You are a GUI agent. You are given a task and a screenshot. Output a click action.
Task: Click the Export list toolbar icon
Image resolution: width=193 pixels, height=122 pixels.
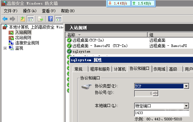click(40, 19)
